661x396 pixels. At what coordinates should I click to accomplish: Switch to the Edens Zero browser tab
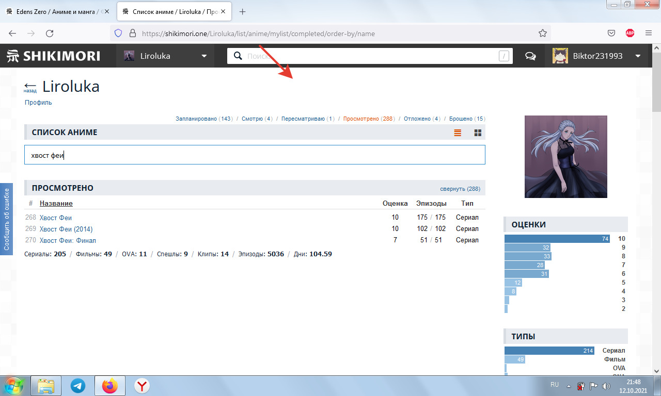coord(57,11)
